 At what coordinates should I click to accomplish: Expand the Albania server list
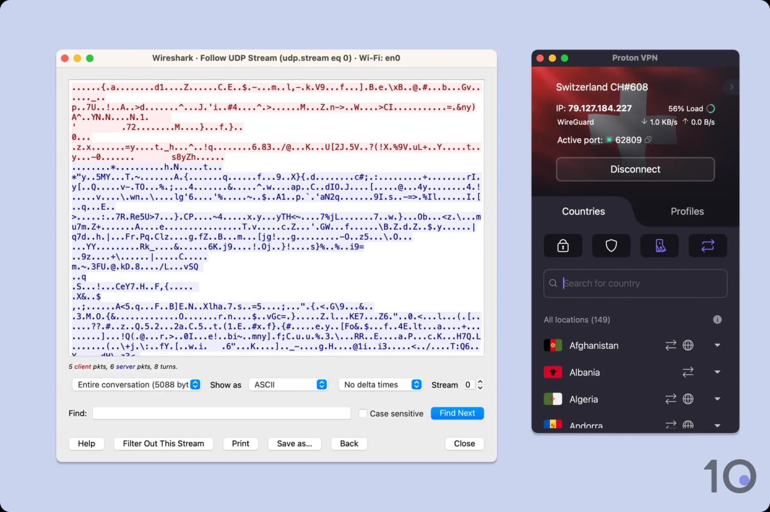pos(718,372)
